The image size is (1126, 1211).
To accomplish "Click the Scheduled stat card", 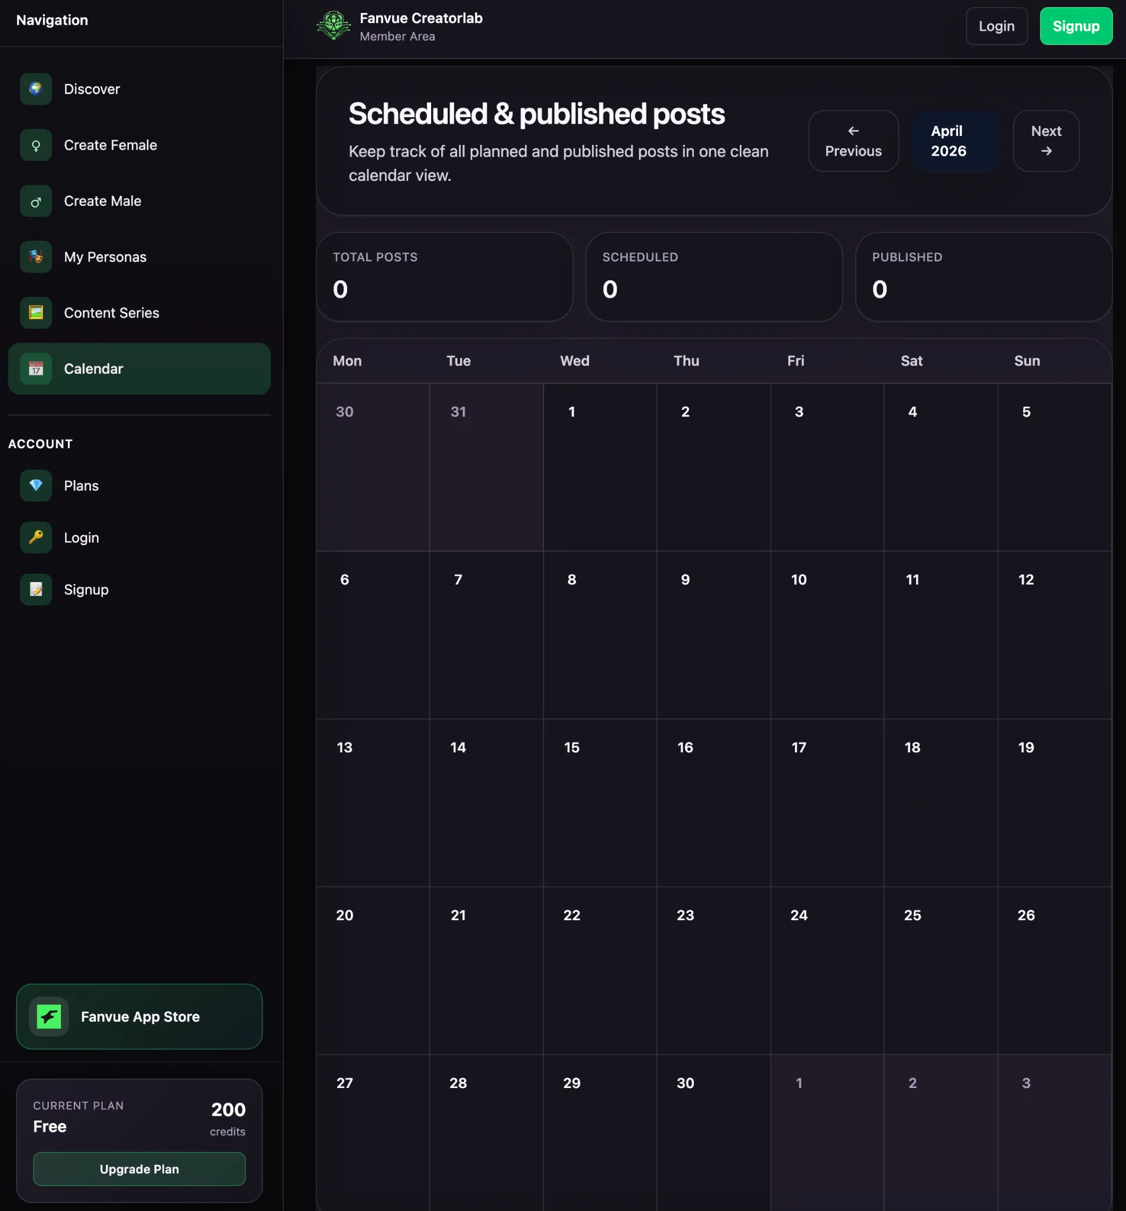I will (x=713, y=277).
